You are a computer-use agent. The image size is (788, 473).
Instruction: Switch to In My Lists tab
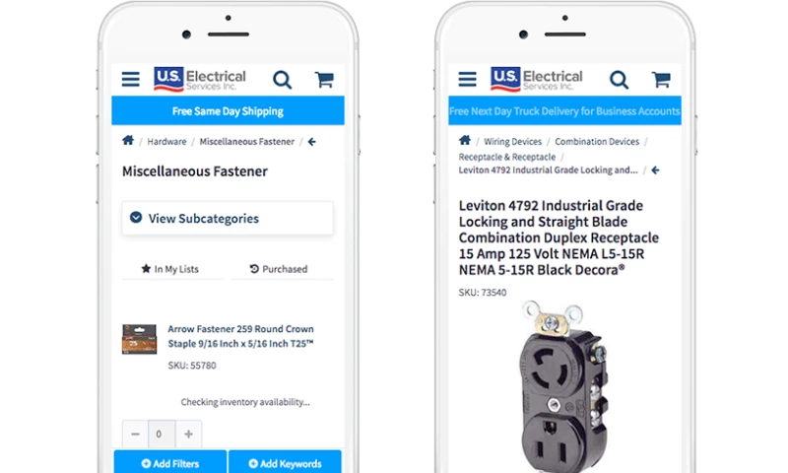click(170, 269)
